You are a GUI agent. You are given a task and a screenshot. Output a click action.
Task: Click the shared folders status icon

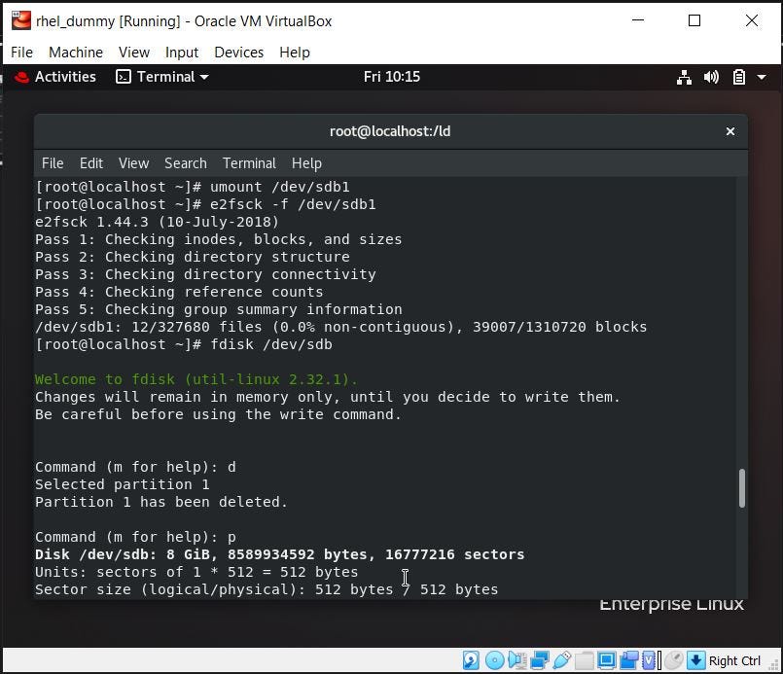[584, 660]
